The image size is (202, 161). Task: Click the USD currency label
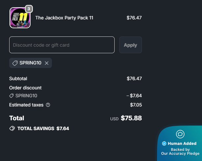(x=114, y=119)
